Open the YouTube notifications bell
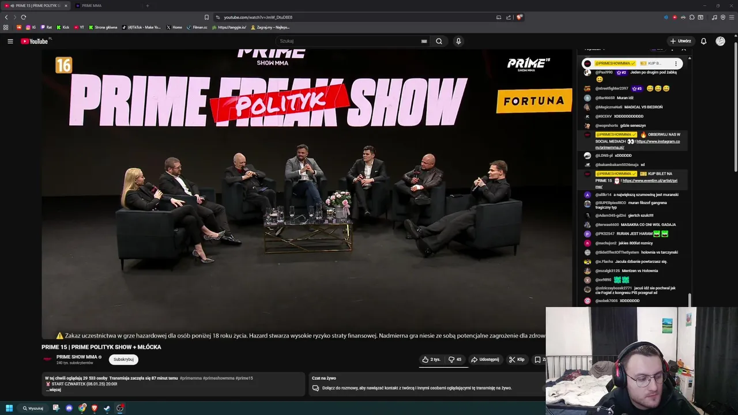Viewport: 738px width, 415px height. tap(703, 41)
